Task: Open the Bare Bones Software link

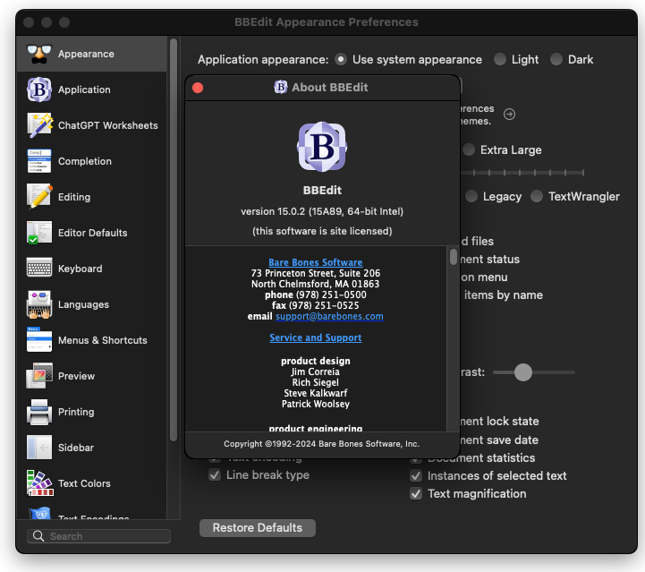Action: [x=316, y=262]
